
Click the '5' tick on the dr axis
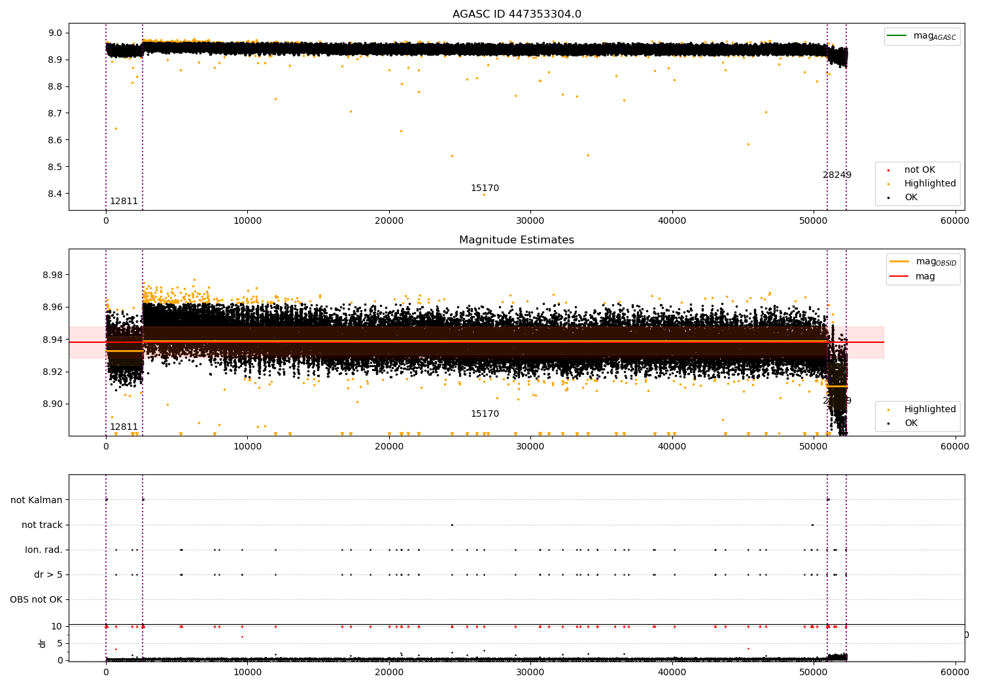pos(60,643)
